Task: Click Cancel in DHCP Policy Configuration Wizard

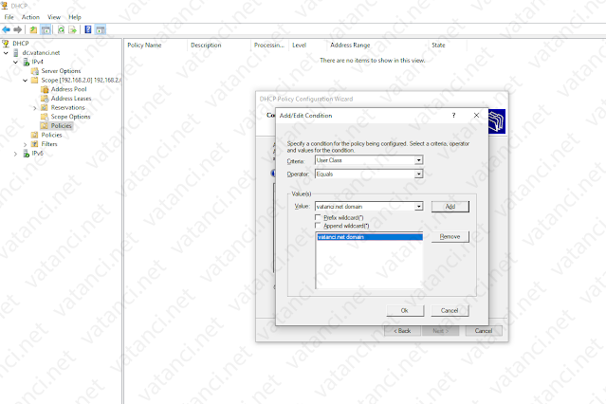Action: 484,331
